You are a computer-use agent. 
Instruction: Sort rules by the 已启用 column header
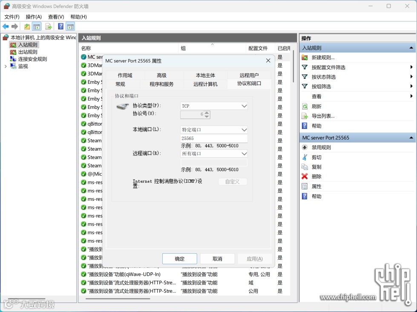[284, 48]
